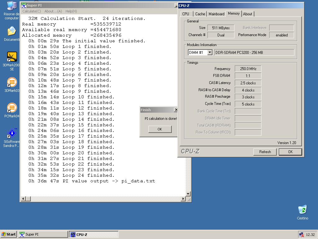Open Risorse del computer desktop icon
This screenshot has width=318, height=239.
coord(11,6)
